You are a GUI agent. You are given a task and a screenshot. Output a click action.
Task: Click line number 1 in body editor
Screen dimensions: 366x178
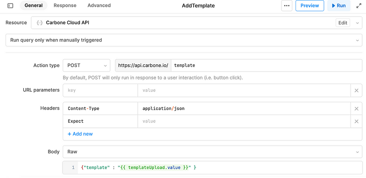pyautogui.click(x=73, y=168)
